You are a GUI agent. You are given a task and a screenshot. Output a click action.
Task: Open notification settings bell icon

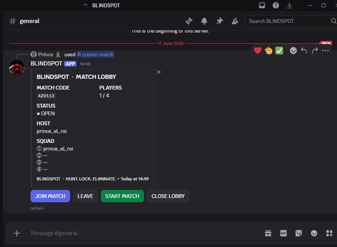(204, 21)
